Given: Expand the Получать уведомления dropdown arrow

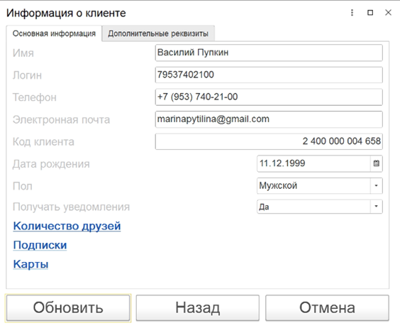Looking at the screenshot, I should click(x=377, y=207).
